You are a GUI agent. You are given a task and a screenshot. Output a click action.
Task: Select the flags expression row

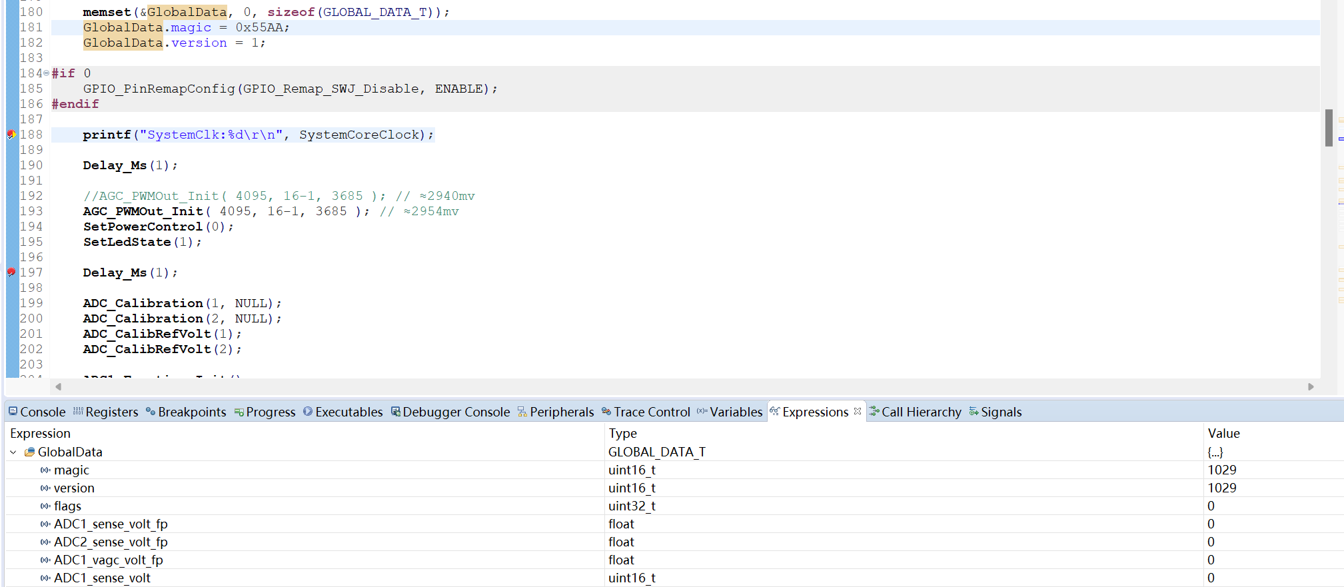(x=674, y=506)
